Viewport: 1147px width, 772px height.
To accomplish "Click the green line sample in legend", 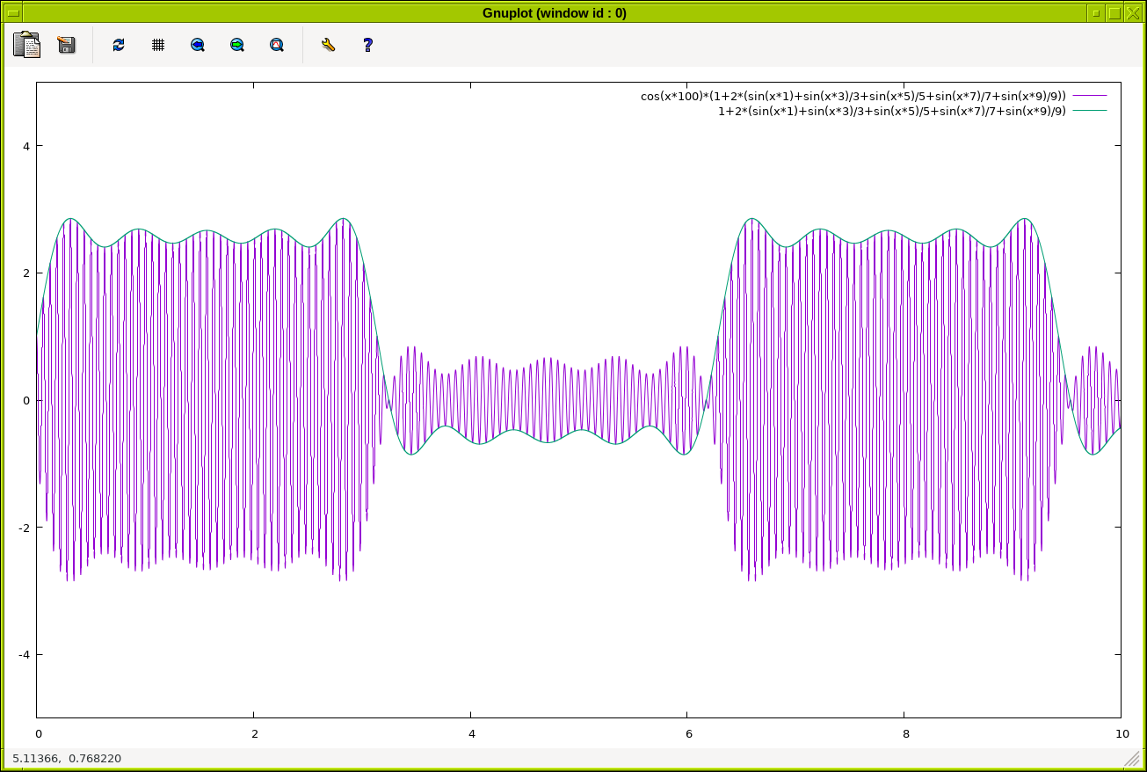I will pos(1089,111).
